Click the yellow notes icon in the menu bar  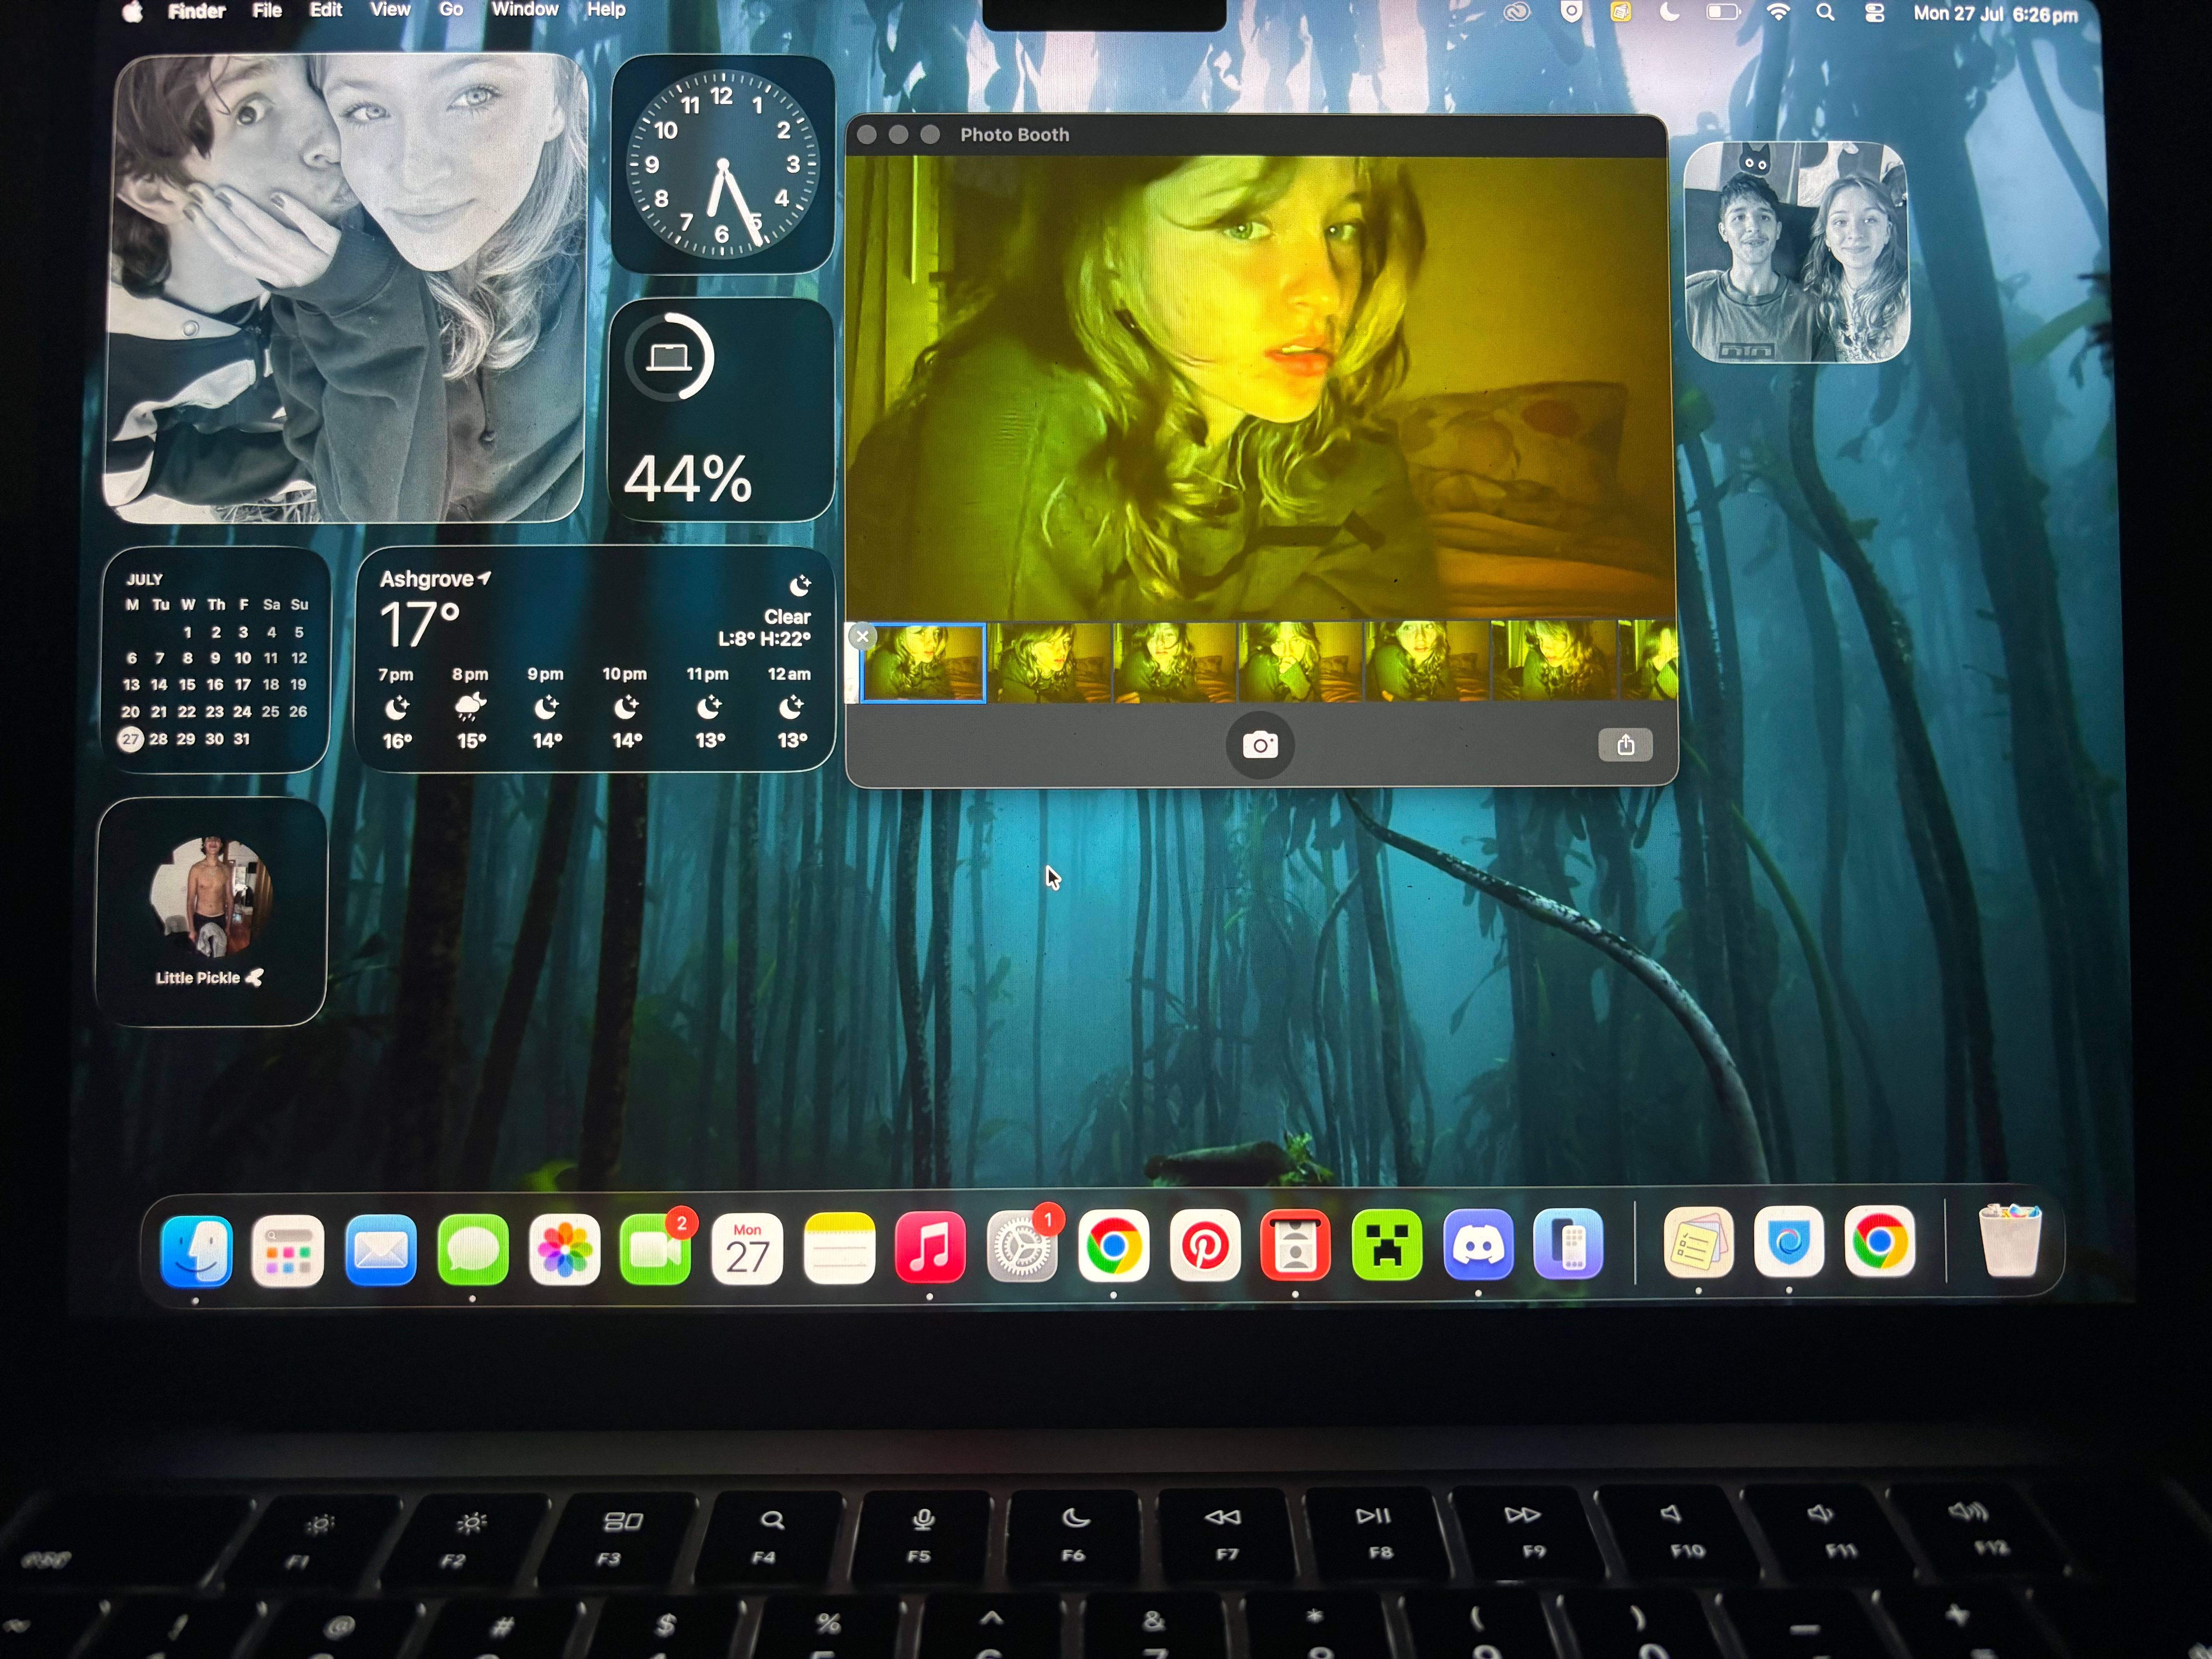tap(1621, 12)
